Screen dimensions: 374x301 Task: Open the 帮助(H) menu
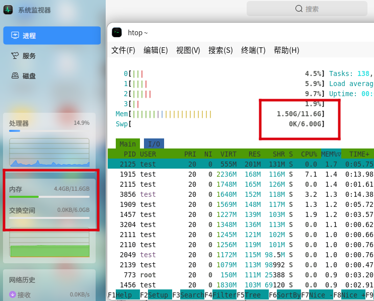coord(286,50)
